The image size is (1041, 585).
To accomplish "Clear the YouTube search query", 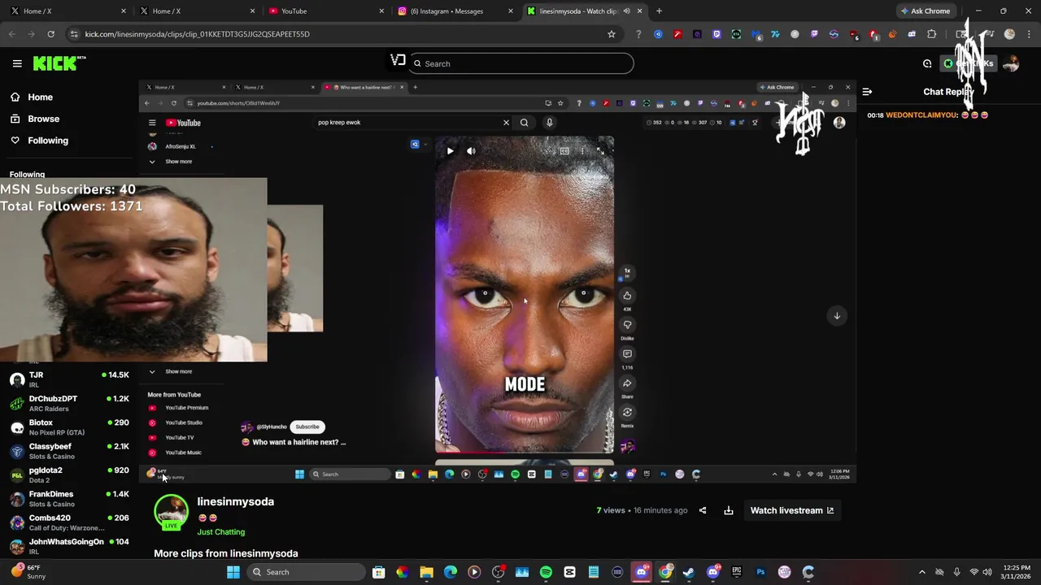I will coord(506,123).
